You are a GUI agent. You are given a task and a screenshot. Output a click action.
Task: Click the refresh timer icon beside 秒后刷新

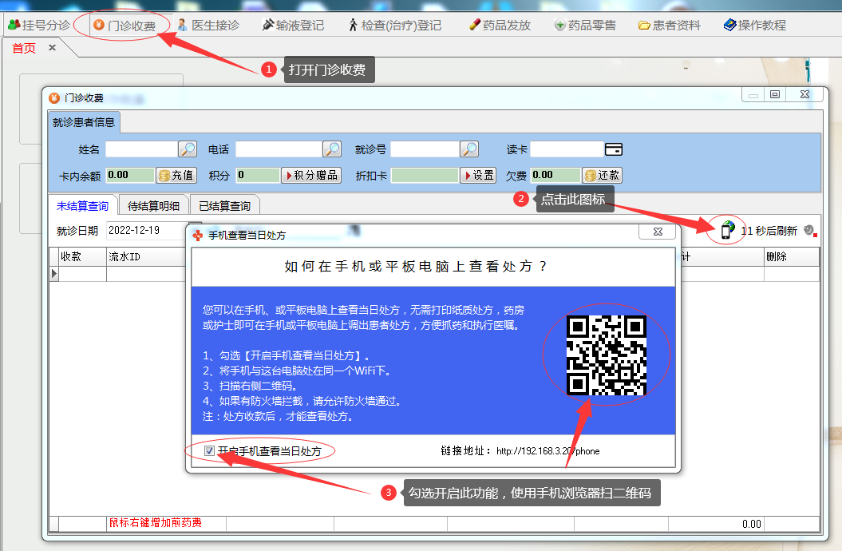810,231
